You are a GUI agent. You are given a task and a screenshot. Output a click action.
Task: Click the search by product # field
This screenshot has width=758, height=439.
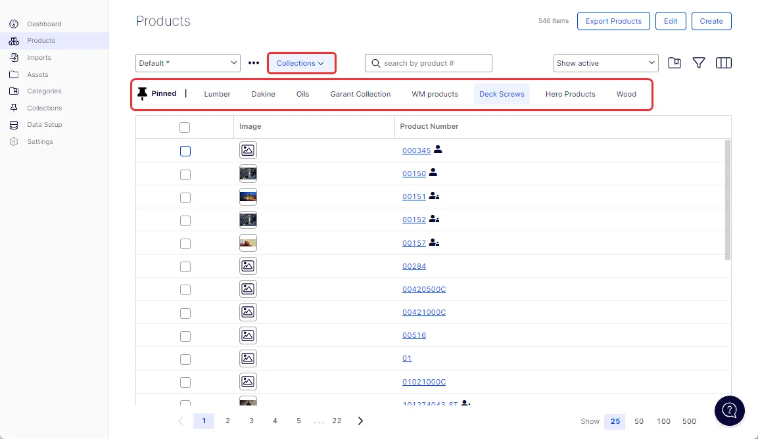point(429,63)
